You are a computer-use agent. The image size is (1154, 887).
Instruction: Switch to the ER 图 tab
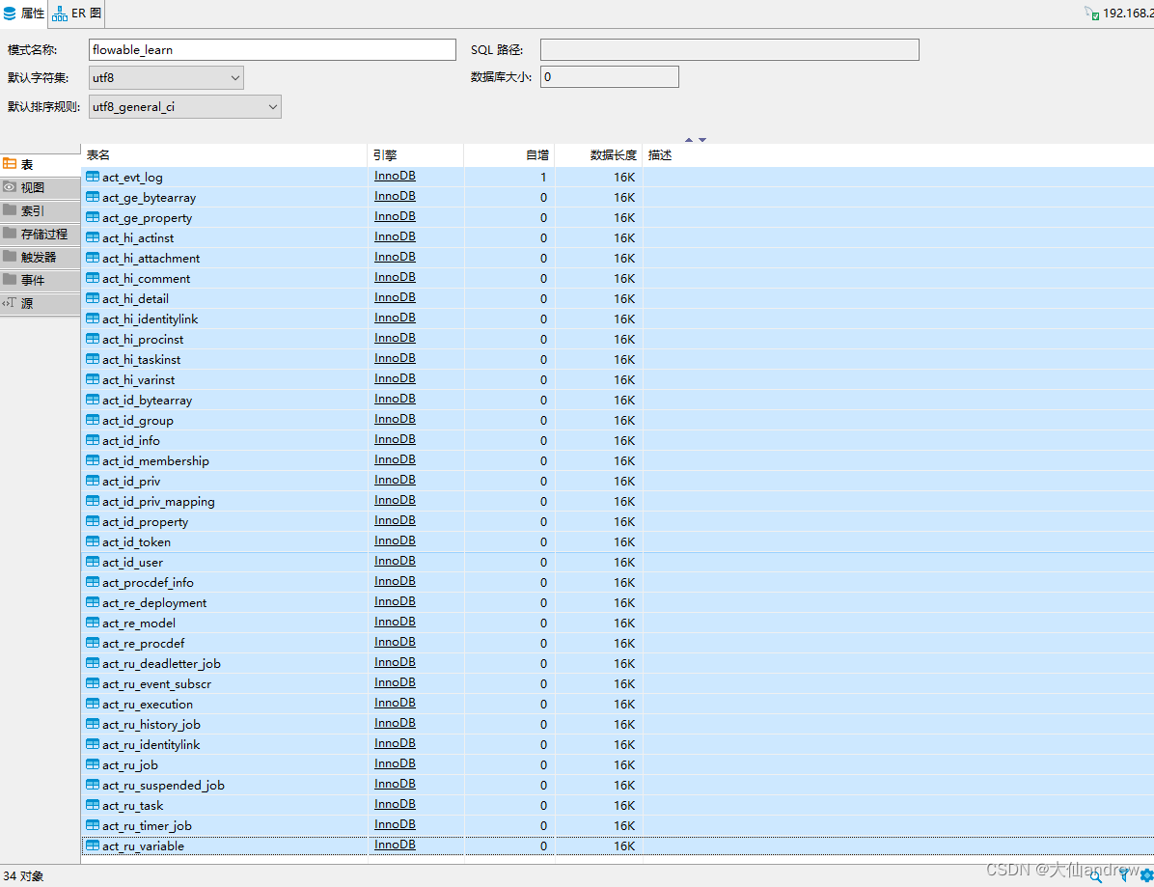[75, 14]
